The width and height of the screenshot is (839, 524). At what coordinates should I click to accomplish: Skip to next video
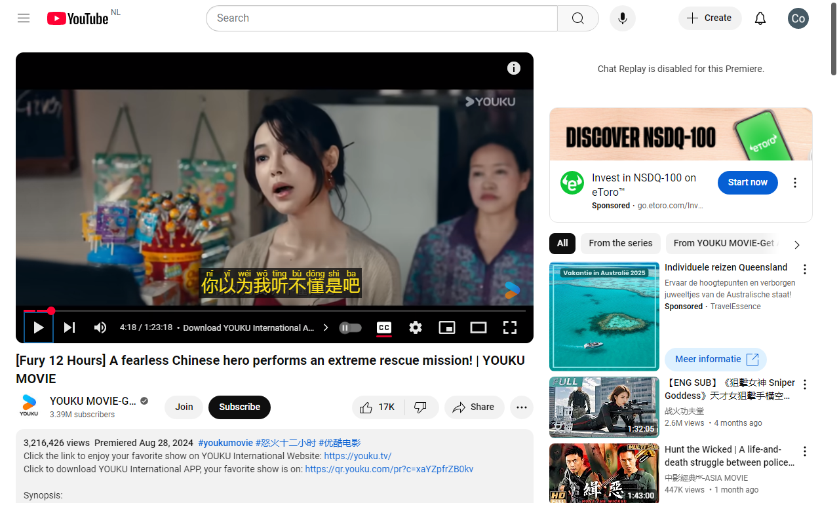pyautogui.click(x=69, y=327)
